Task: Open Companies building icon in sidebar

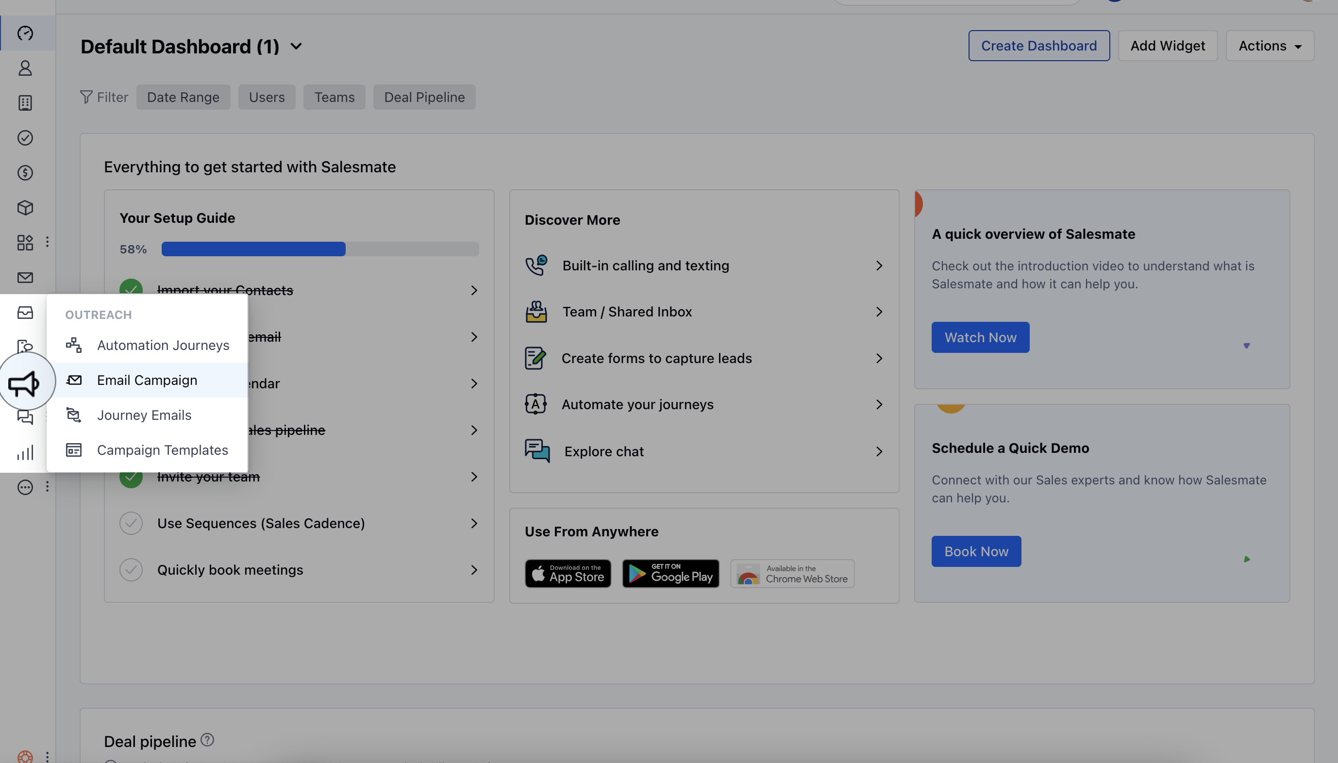Action: [x=25, y=103]
